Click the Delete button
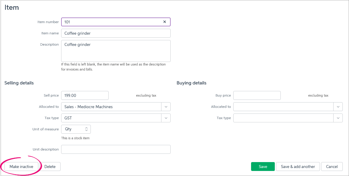The width and height of the screenshot is (349, 176). coord(50,167)
